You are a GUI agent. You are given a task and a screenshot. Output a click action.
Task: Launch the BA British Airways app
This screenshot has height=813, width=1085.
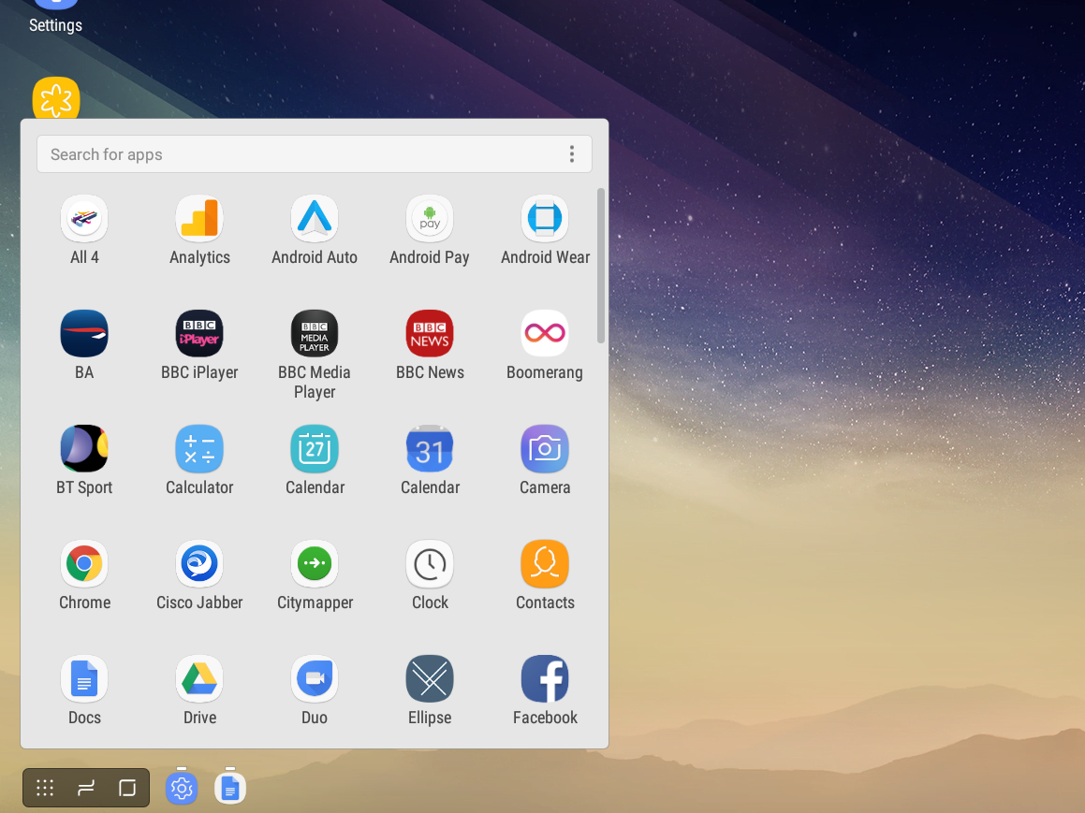[x=84, y=333]
